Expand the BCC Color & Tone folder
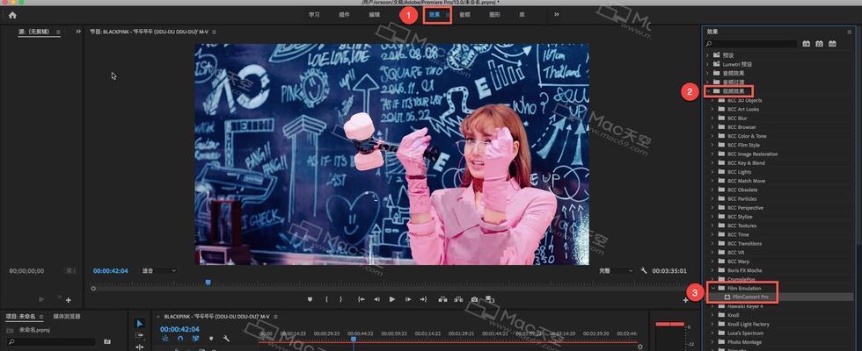Viewport: 862px width, 351px height. 713,136
